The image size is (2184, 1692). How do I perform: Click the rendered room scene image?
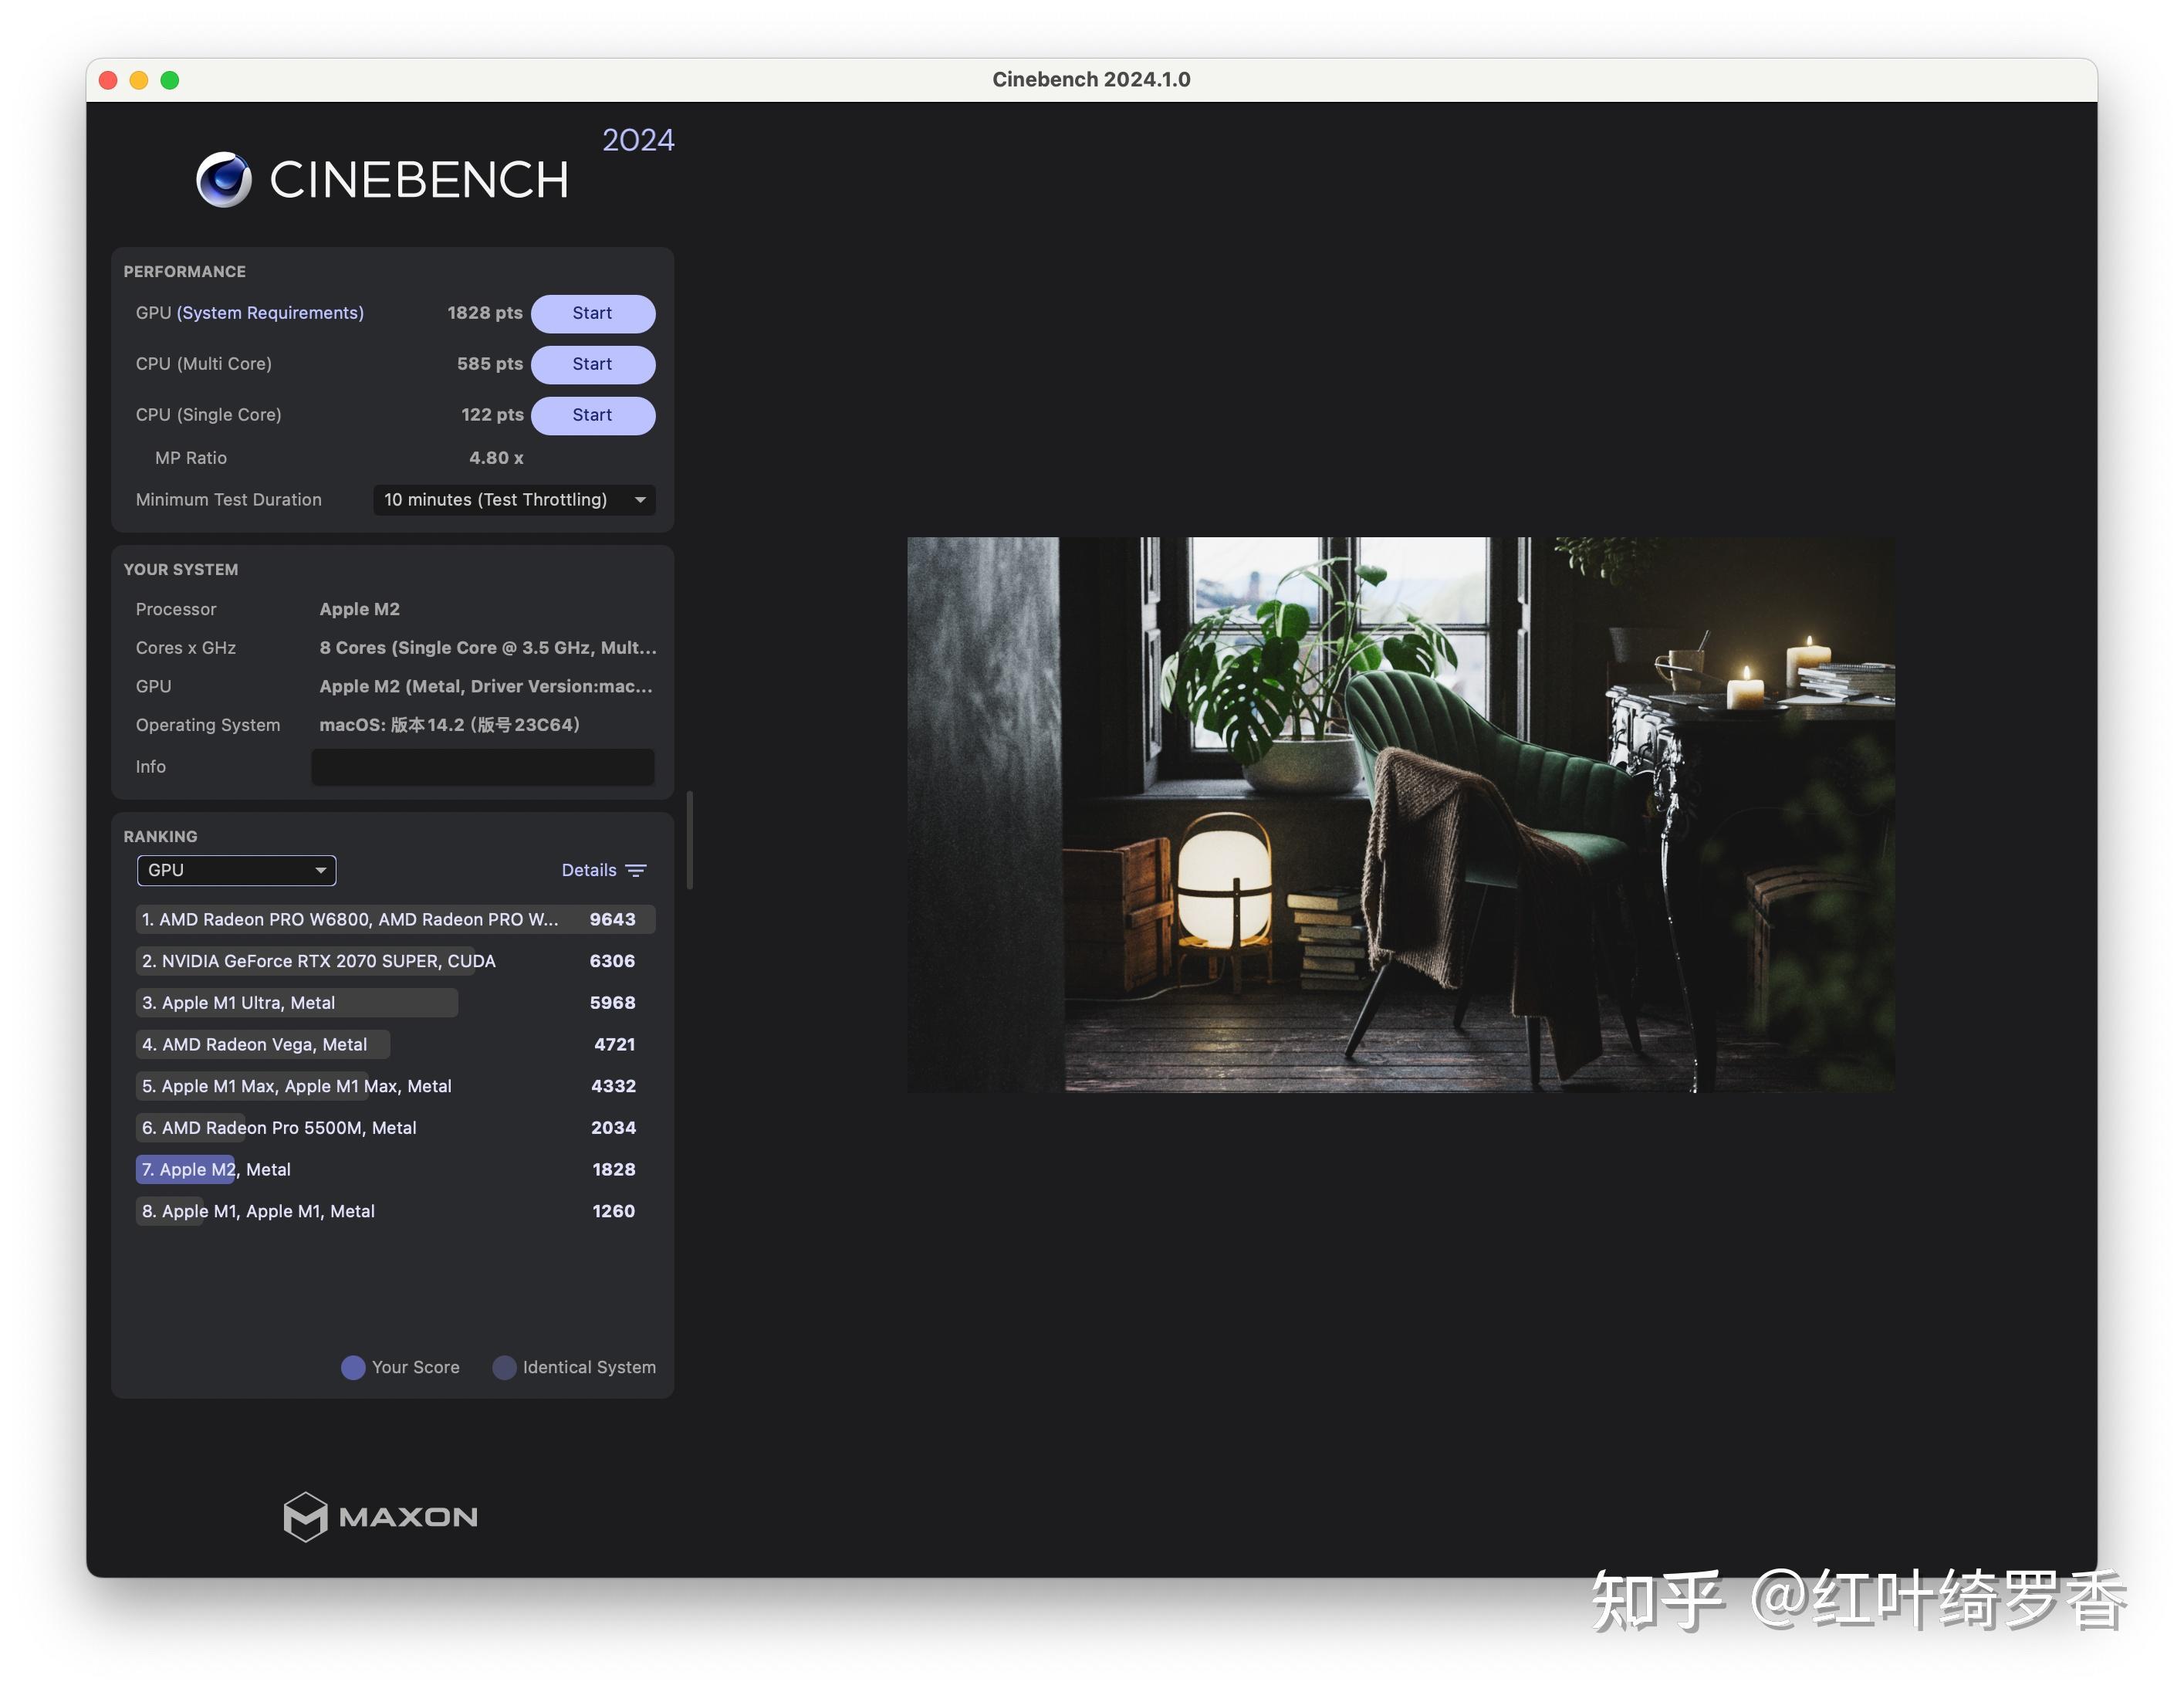pyautogui.click(x=1400, y=814)
